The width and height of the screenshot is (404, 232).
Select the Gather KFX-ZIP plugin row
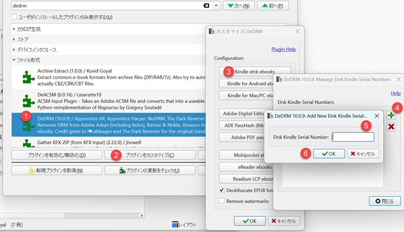pos(108,143)
